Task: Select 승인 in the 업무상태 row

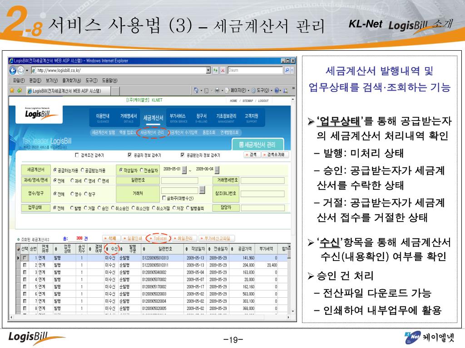Action: [x=99, y=208]
